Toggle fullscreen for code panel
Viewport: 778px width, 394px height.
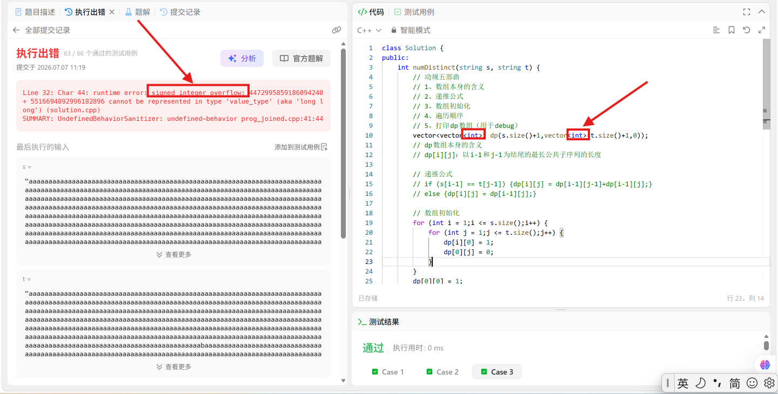(747, 12)
